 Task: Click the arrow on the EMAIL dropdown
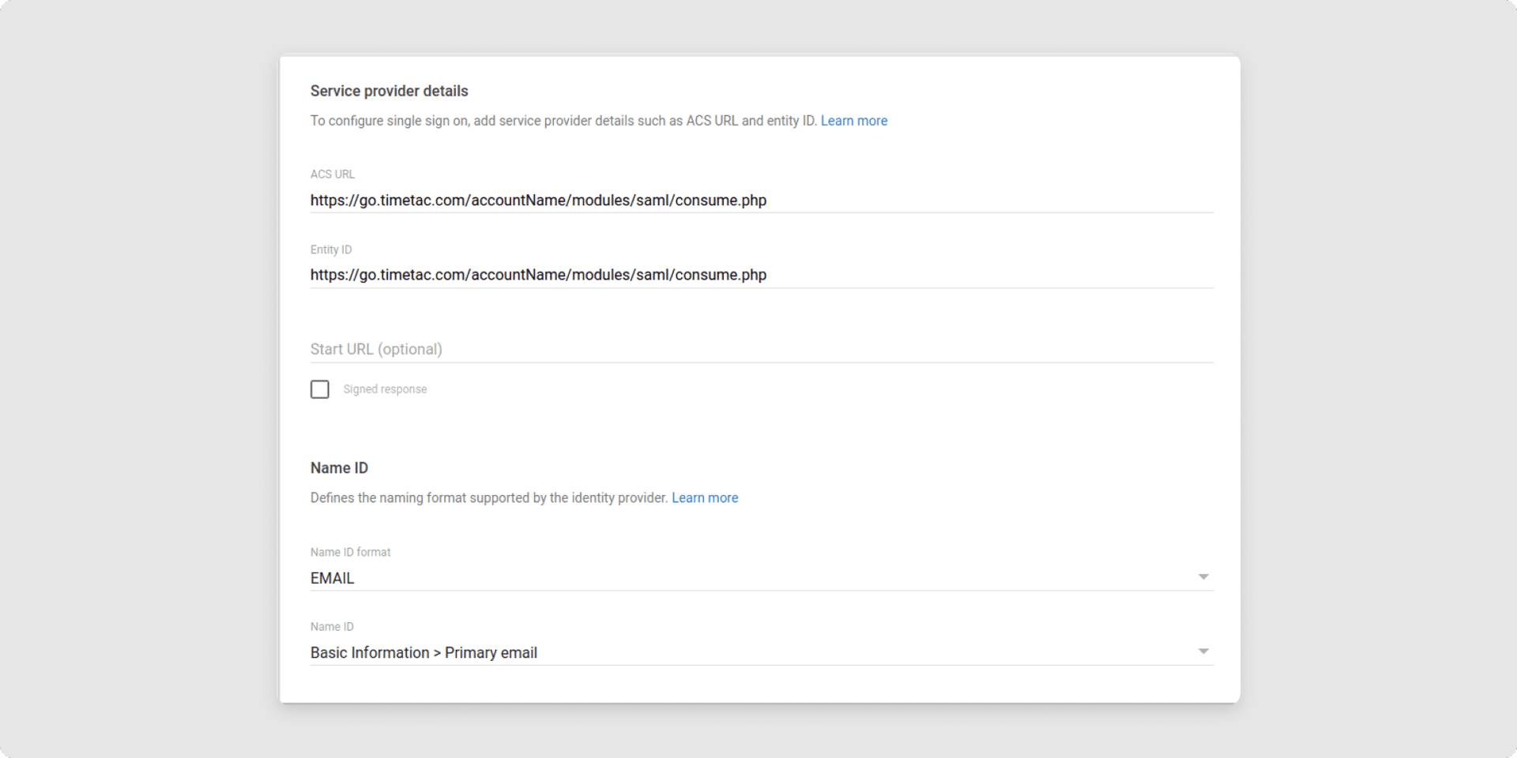[1203, 577]
